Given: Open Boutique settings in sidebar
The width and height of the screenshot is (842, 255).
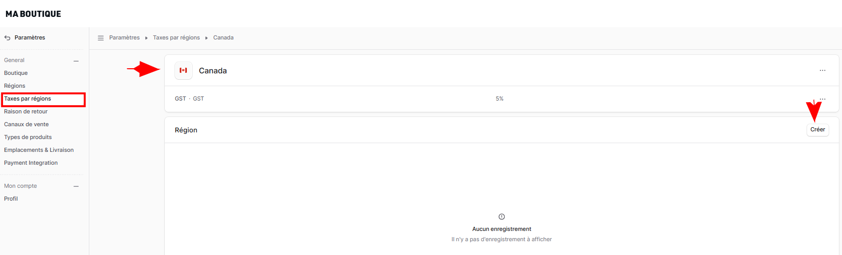Looking at the screenshot, I should [16, 73].
